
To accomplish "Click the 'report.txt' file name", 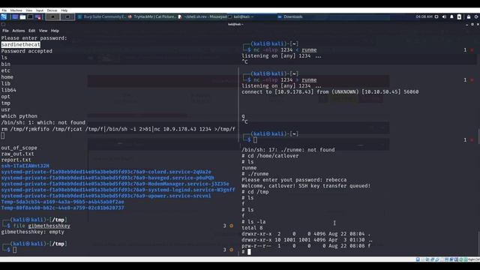I will point(16,160).
